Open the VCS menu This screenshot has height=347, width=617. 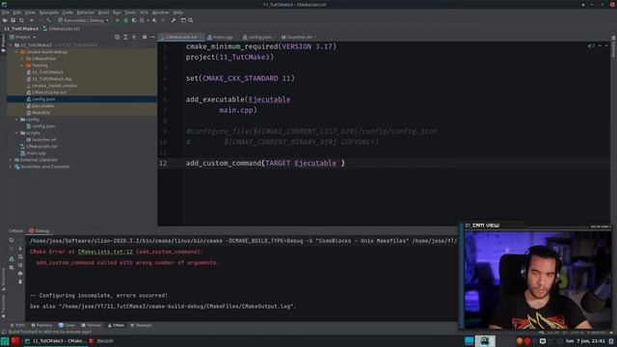point(144,13)
